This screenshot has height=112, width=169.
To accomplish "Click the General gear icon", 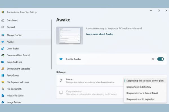I will click(x=3, y=27).
